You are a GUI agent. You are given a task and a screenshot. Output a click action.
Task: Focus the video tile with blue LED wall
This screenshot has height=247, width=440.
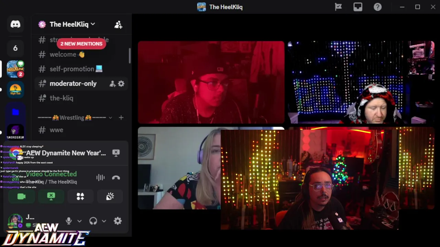tap(361, 82)
